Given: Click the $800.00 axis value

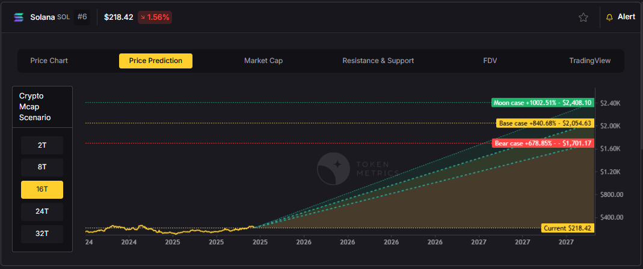Looking at the screenshot, I should [612, 195].
